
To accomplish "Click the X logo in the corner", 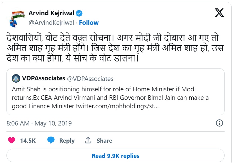I will 219,13.
